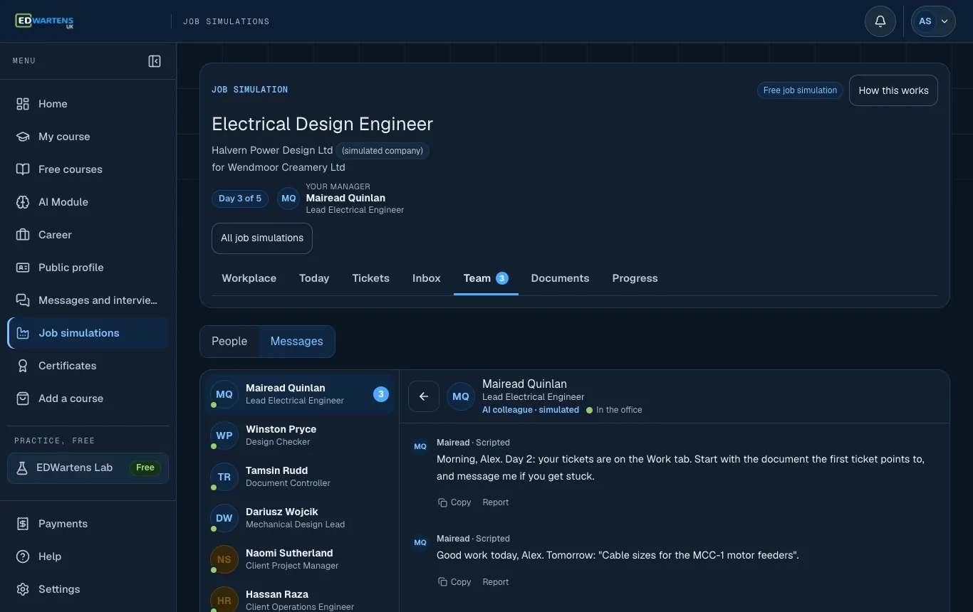Click the All job simulations button

(x=262, y=238)
